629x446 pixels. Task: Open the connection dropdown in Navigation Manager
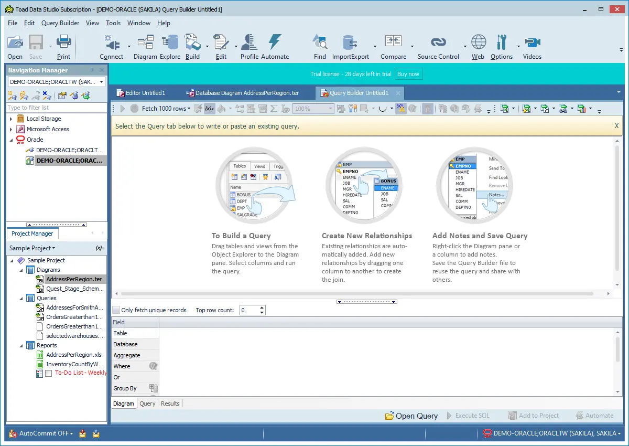(101, 82)
